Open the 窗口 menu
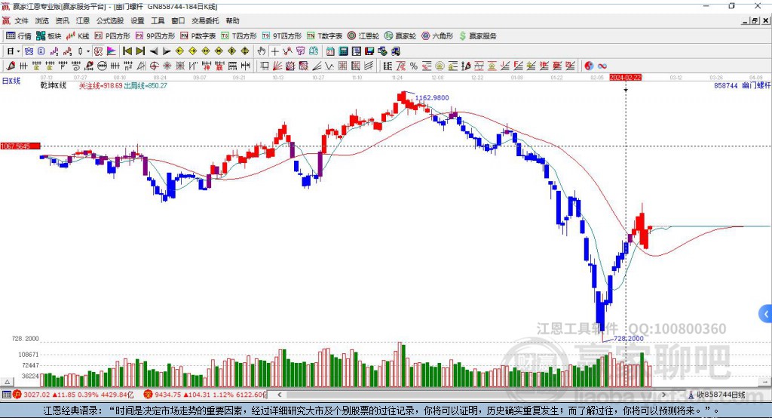This screenshot has width=772, height=418. pyautogui.click(x=178, y=20)
